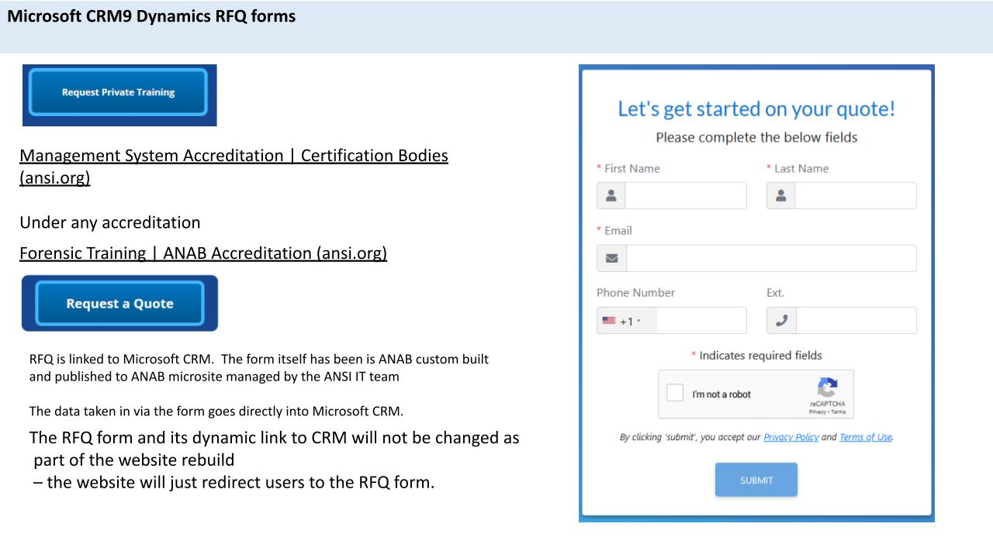The width and height of the screenshot is (993, 558).
Task: Submit the quote form
Action: [756, 480]
